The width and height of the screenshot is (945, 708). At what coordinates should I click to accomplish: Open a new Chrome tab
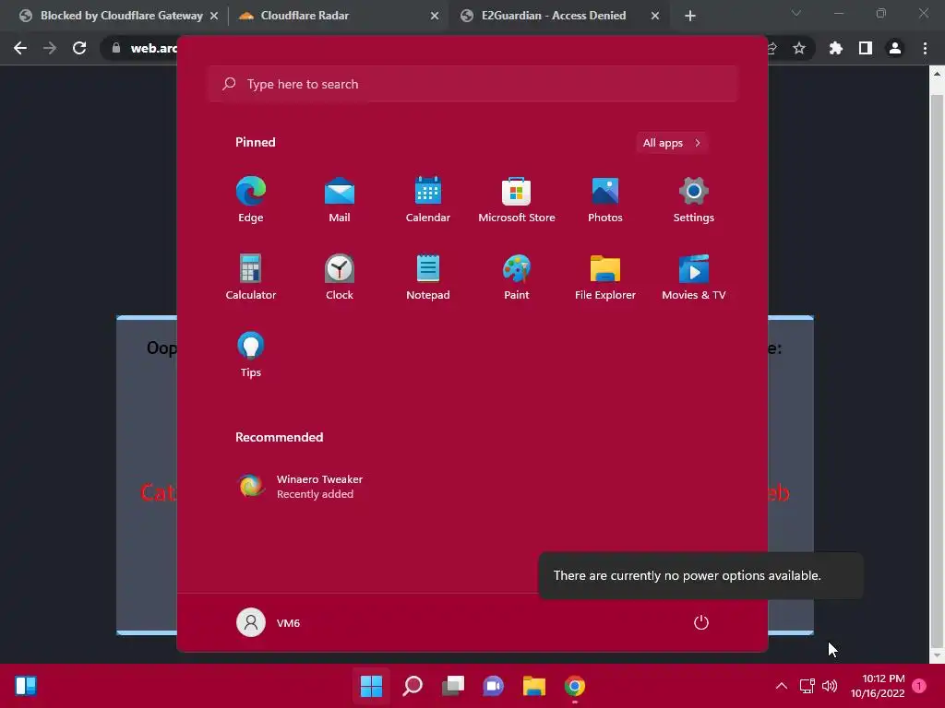pos(690,16)
